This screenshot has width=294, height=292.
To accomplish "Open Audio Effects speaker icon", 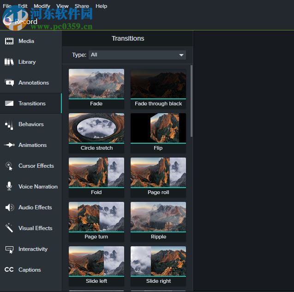I will pyautogui.click(x=9, y=207).
